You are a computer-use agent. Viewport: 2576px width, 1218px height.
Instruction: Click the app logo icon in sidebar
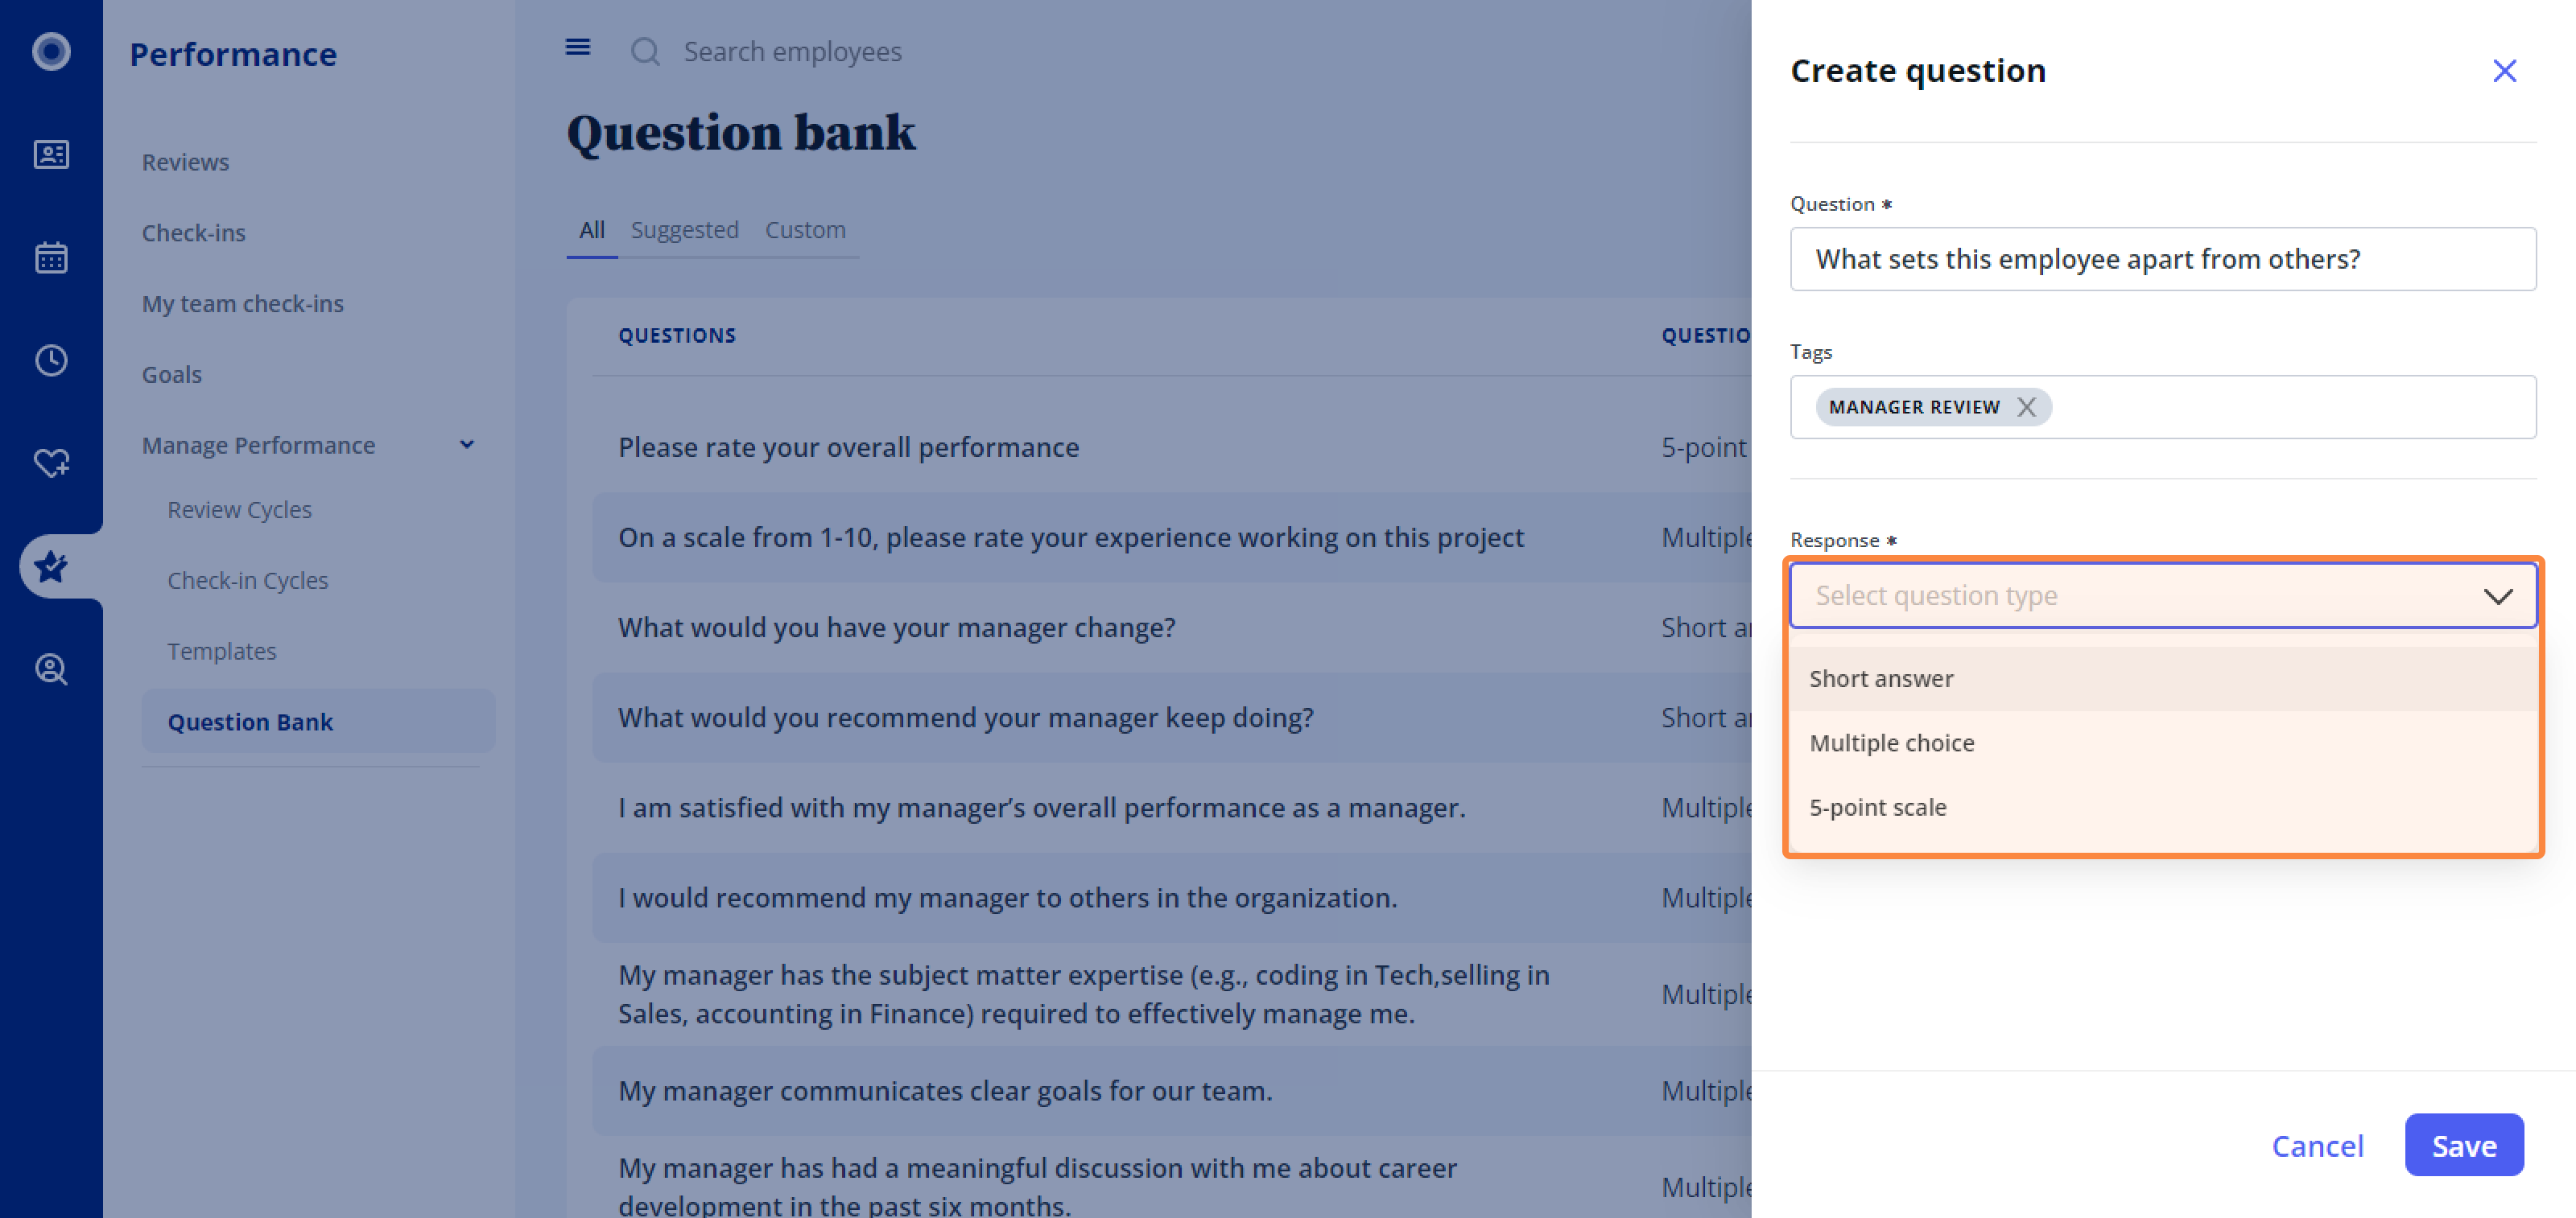(51, 51)
